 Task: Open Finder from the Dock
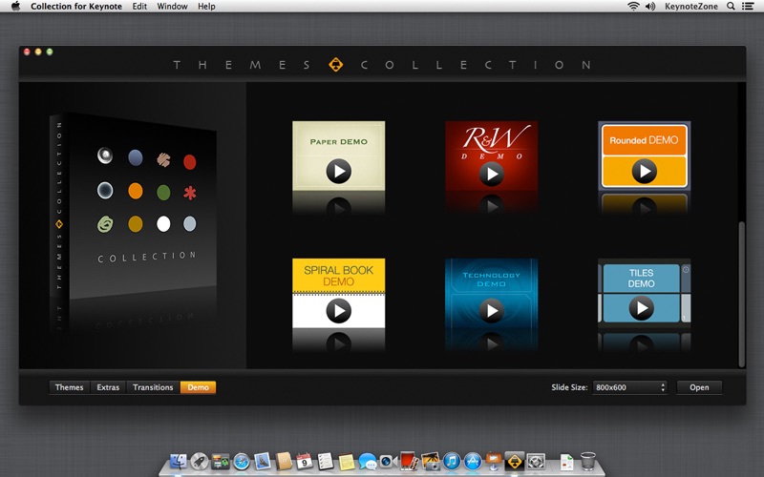179,461
